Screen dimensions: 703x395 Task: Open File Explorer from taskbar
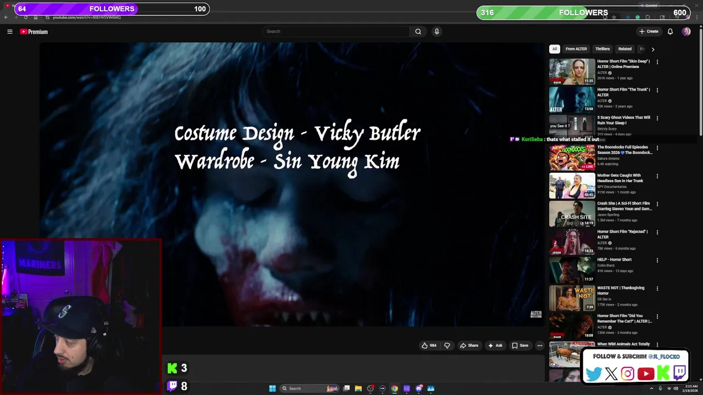pos(358,388)
